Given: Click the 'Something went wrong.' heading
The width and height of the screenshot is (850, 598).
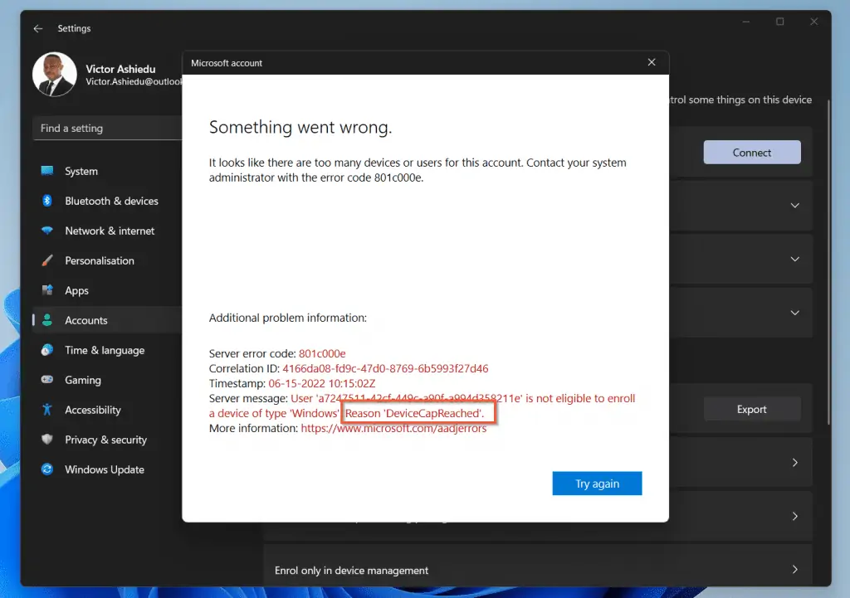Looking at the screenshot, I should point(300,127).
